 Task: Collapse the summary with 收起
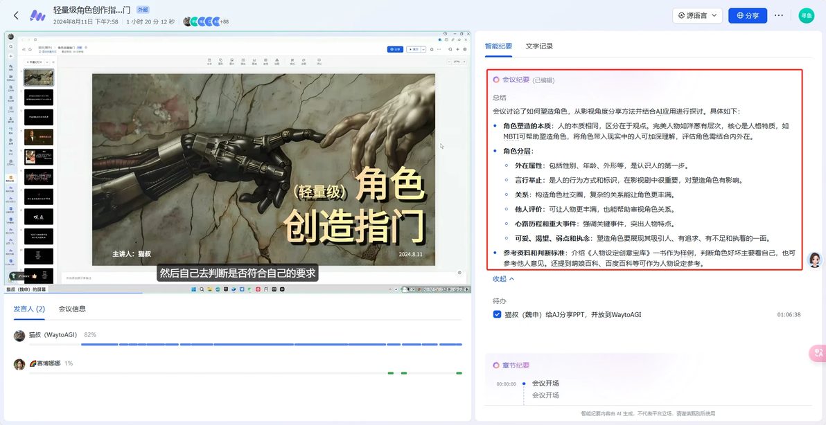tap(503, 279)
